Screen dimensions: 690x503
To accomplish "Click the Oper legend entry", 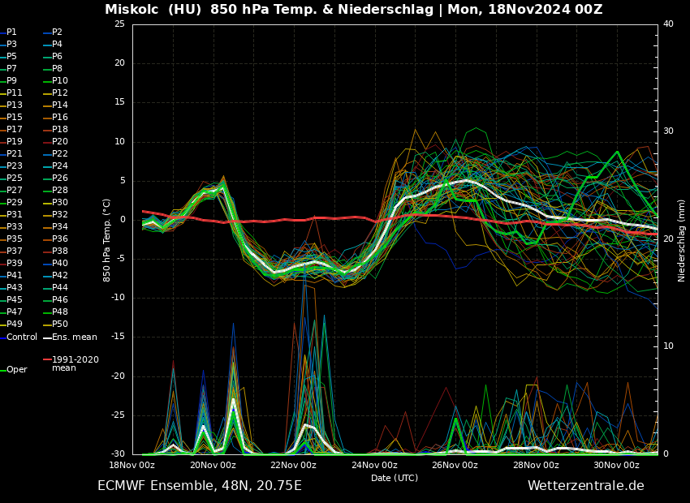I will point(16,369).
